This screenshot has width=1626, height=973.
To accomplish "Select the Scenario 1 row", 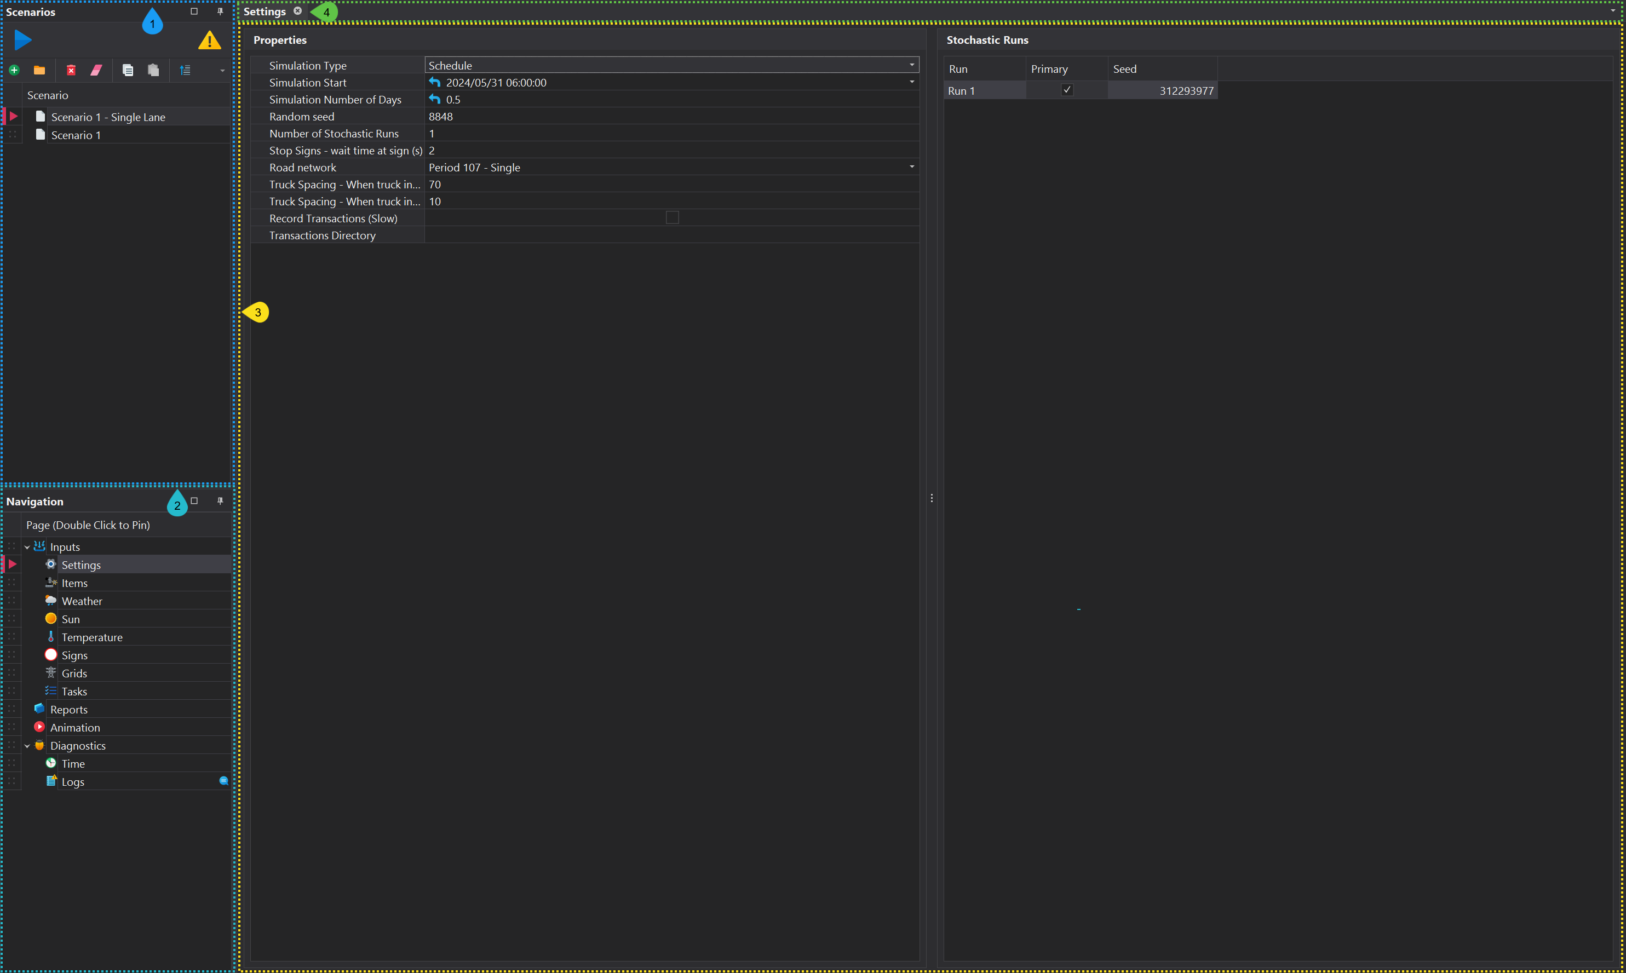I will click(x=76, y=135).
